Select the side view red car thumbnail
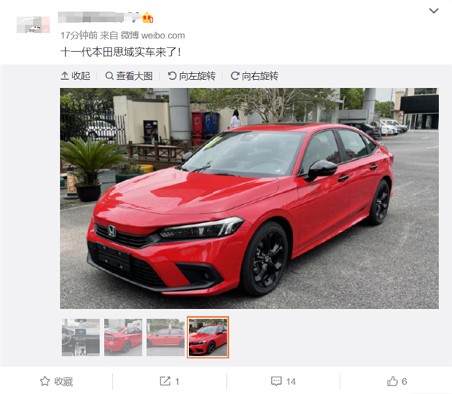 (166, 337)
